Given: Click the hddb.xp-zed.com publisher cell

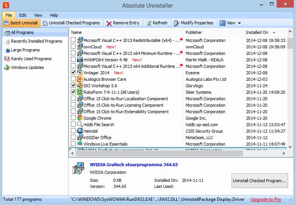Looking at the screenshot, I should (202, 125).
